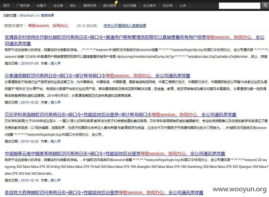The image size is (269, 197).
Task: Click the date 2015-12-22
Action: (30, 102)
